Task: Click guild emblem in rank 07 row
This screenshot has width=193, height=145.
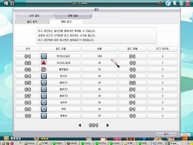Action: pos(44,96)
